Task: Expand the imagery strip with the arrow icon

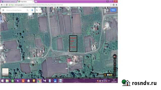Action: pyautogui.click(x=115, y=75)
